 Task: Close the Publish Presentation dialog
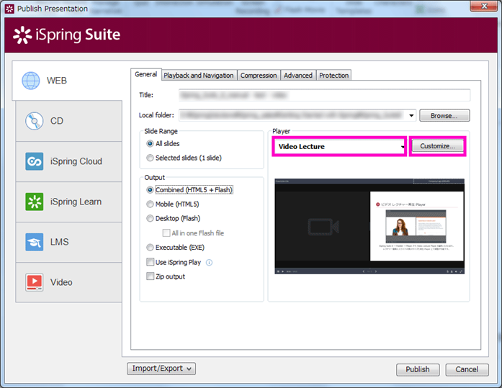click(484, 6)
